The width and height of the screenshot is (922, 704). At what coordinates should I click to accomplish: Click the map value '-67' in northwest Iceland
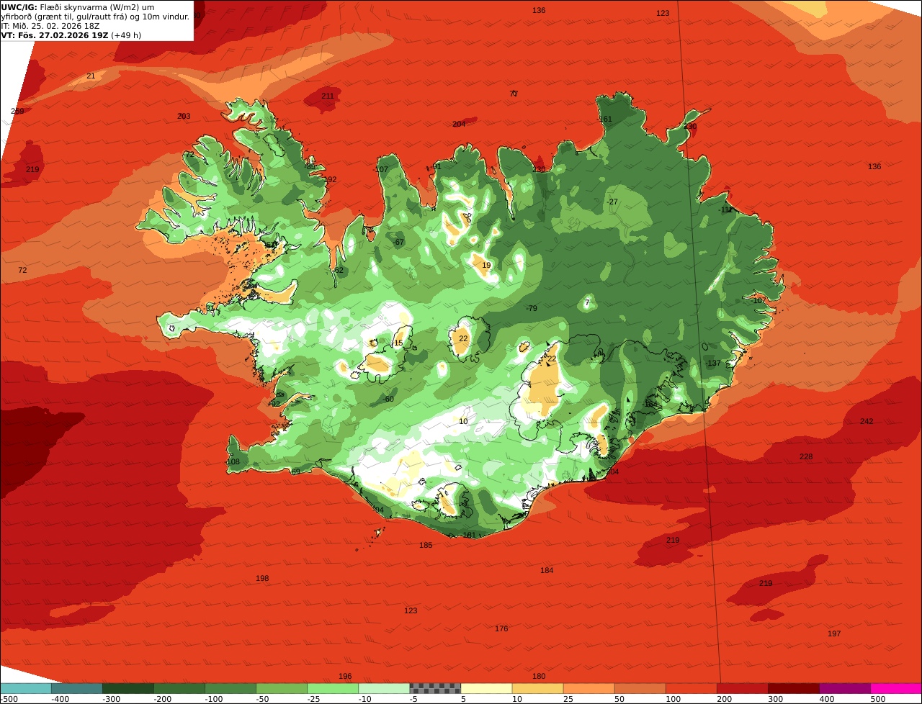[x=398, y=242]
